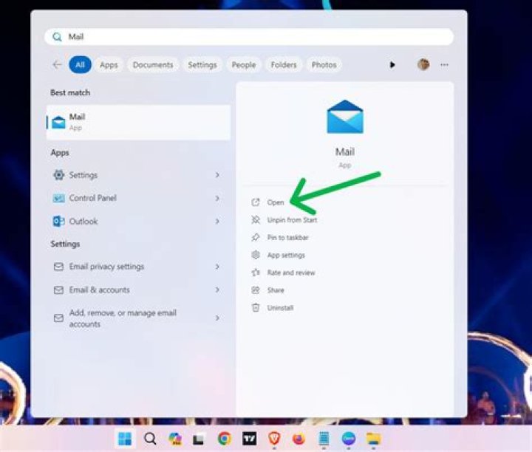
Task: Expand the Control Panel result chevron
Action: [217, 198]
